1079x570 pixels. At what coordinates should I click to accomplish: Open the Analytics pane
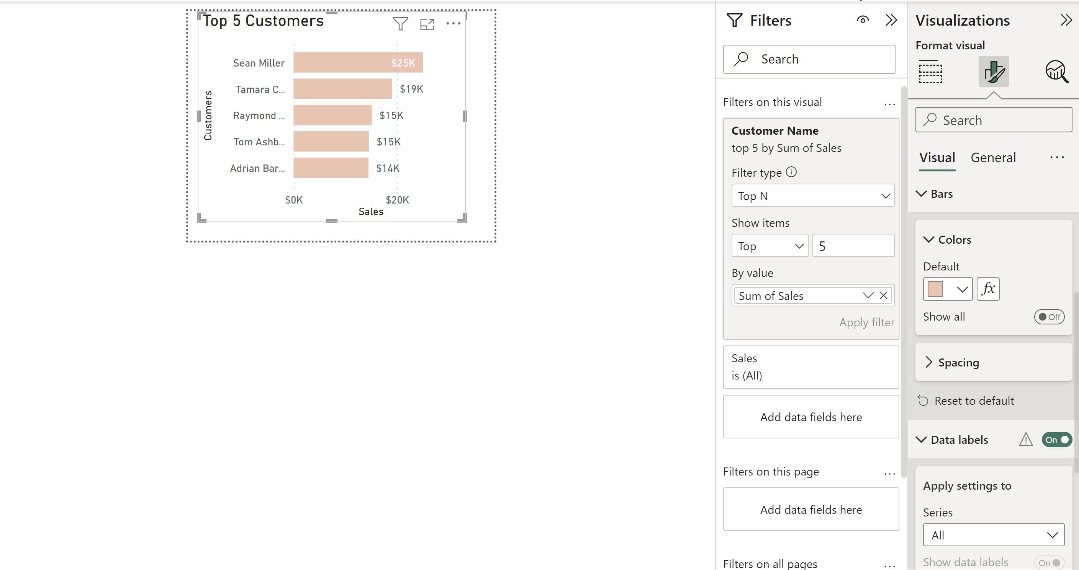tap(1056, 72)
